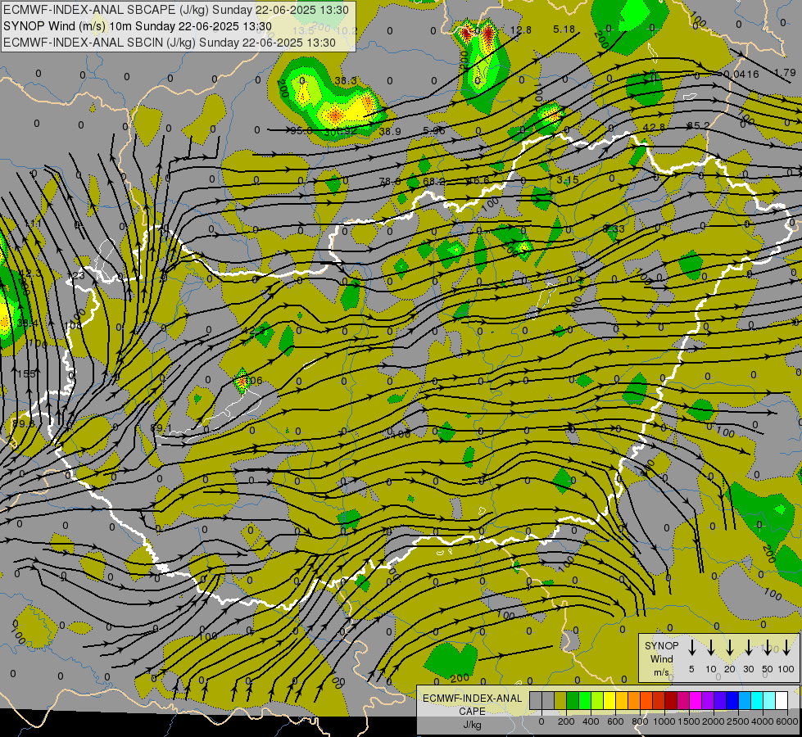Pick the olive swatch in the CAPE legend

point(560,700)
